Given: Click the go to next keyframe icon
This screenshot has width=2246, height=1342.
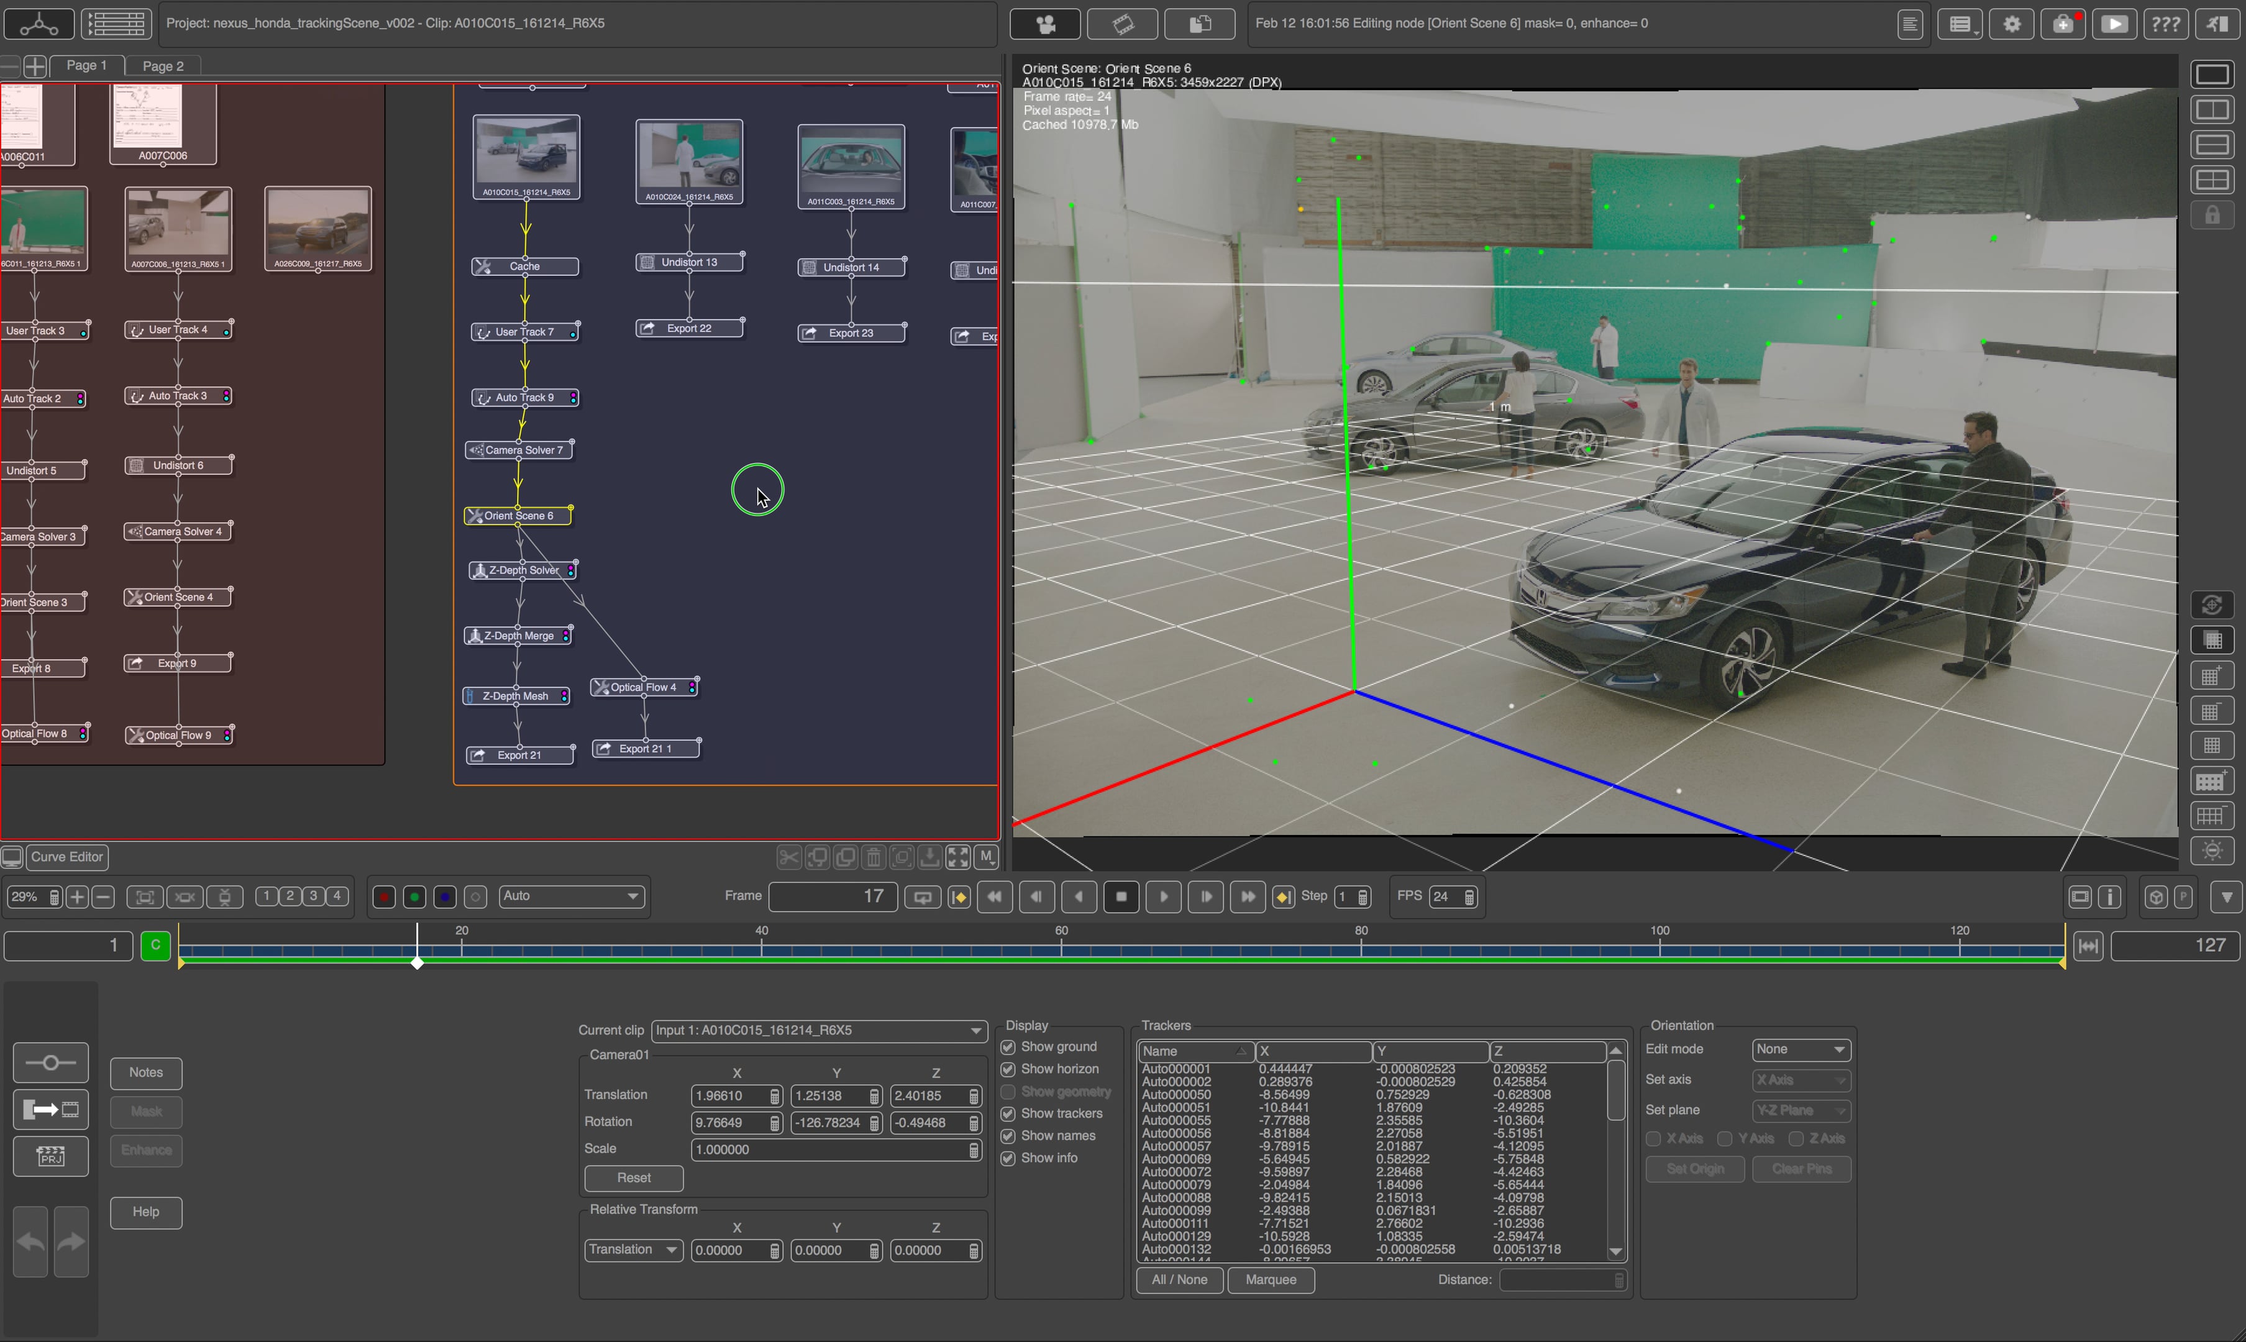Looking at the screenshot, I should click(1283, 897).
